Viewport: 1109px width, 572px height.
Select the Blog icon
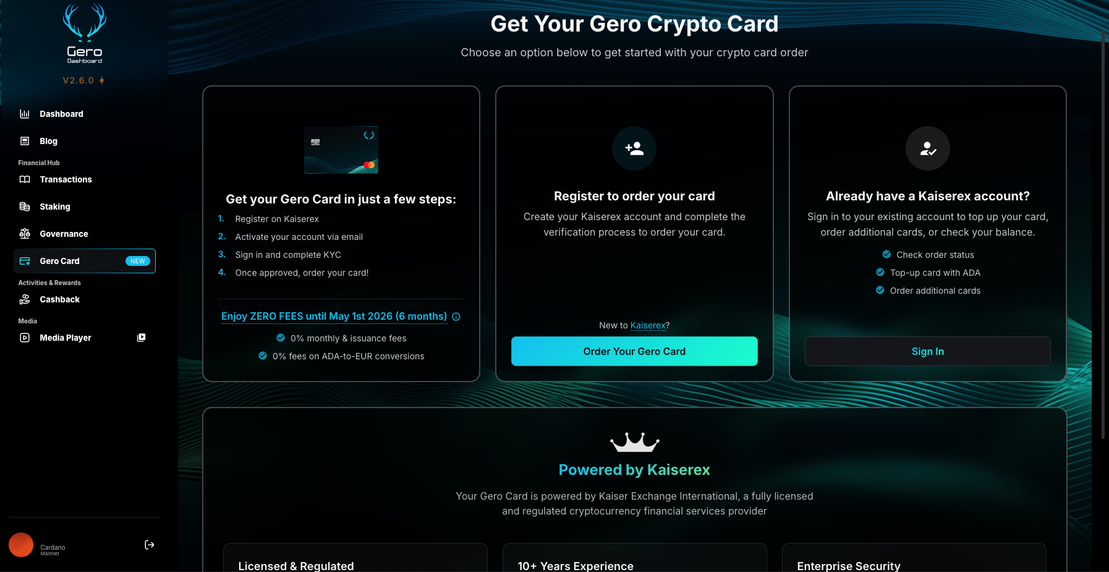coord(24,141)
